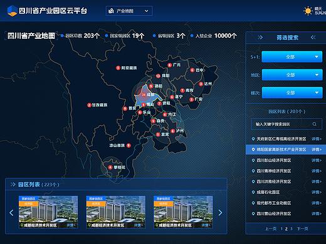Click the 输入关键字搜索园区 search field

(x=287, y=124)
